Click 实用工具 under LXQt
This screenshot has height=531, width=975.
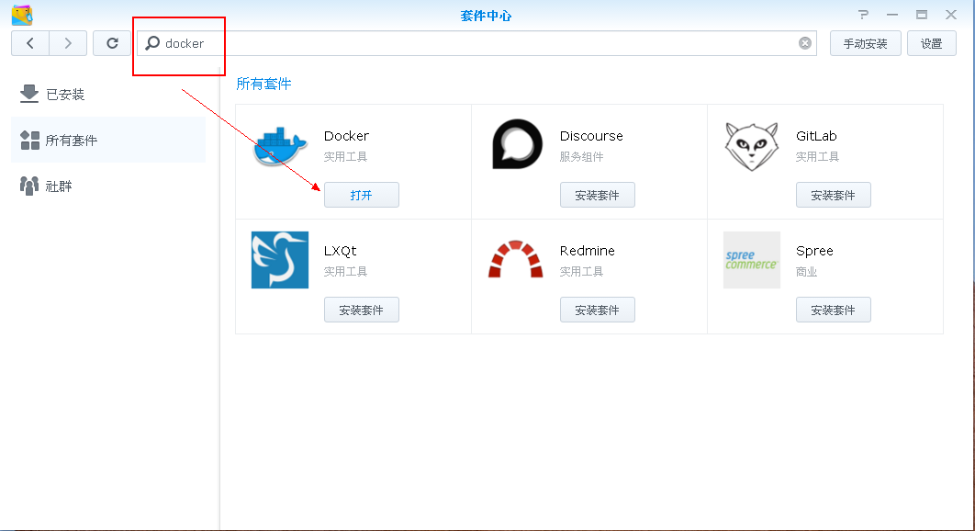coord(345,271)
